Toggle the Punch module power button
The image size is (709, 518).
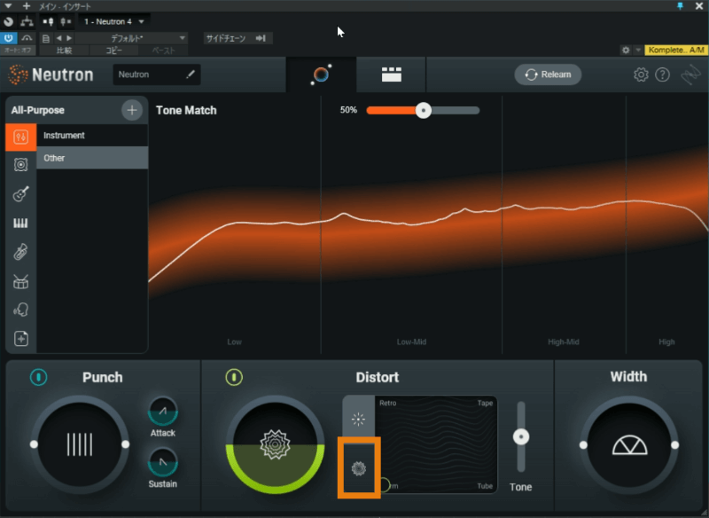click(x=38, y=377)
